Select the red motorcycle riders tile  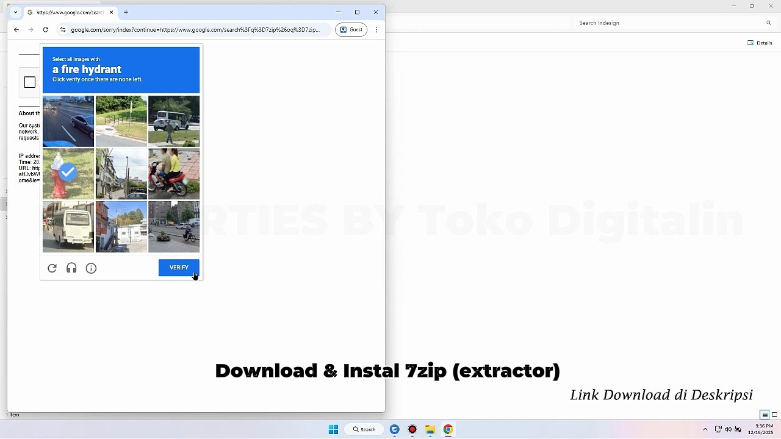point(174,174)
